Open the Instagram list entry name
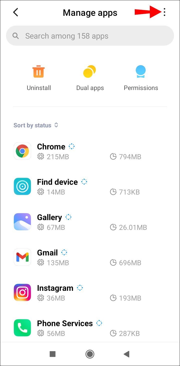 click(x=55, y=288)
